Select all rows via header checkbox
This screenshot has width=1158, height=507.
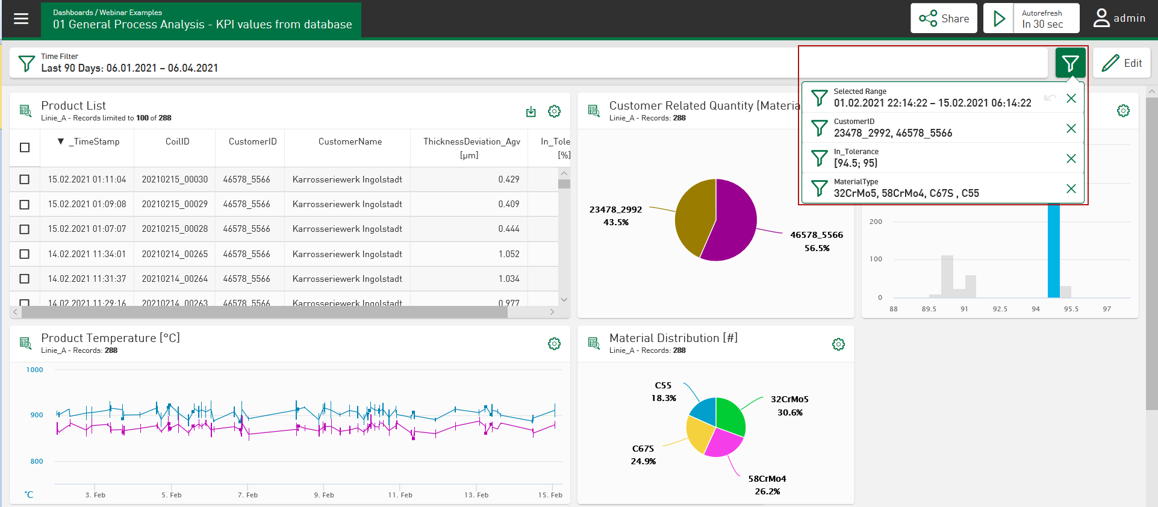click(25, 148)
